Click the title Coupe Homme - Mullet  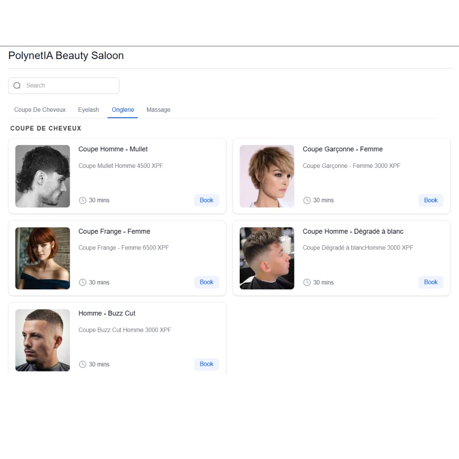point(113,149)
